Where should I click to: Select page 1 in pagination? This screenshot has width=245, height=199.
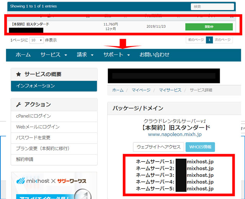pyautogui.click(x=209, y=40)
